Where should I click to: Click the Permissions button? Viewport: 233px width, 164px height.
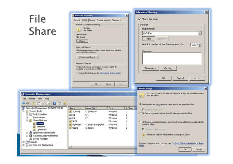150,68
